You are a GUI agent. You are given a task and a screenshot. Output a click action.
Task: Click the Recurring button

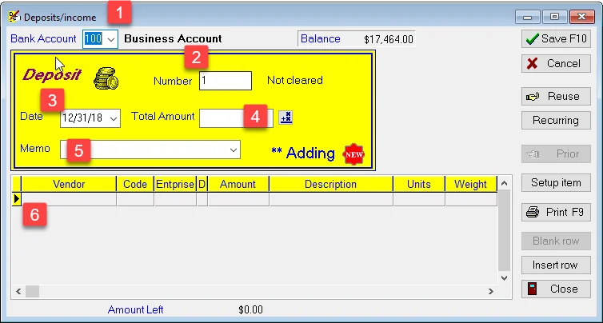tap(556, 121)
